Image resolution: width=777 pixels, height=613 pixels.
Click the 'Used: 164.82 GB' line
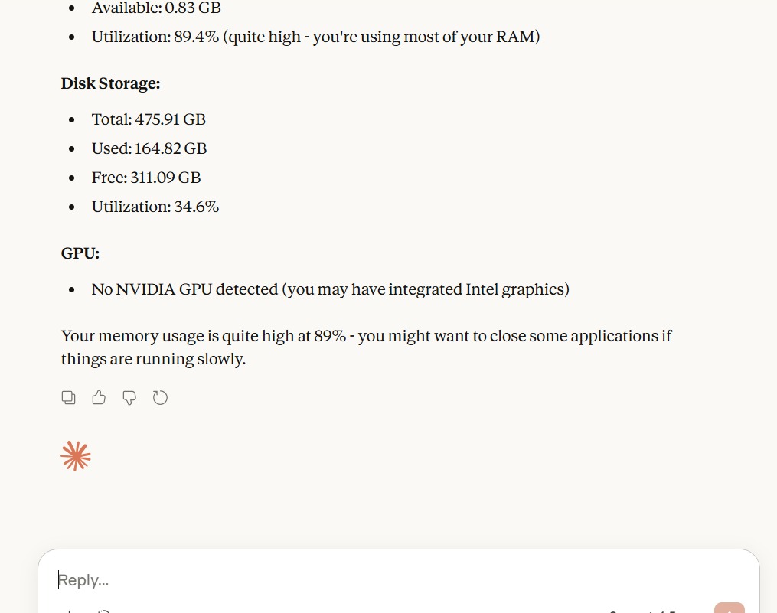pos(149,148)
